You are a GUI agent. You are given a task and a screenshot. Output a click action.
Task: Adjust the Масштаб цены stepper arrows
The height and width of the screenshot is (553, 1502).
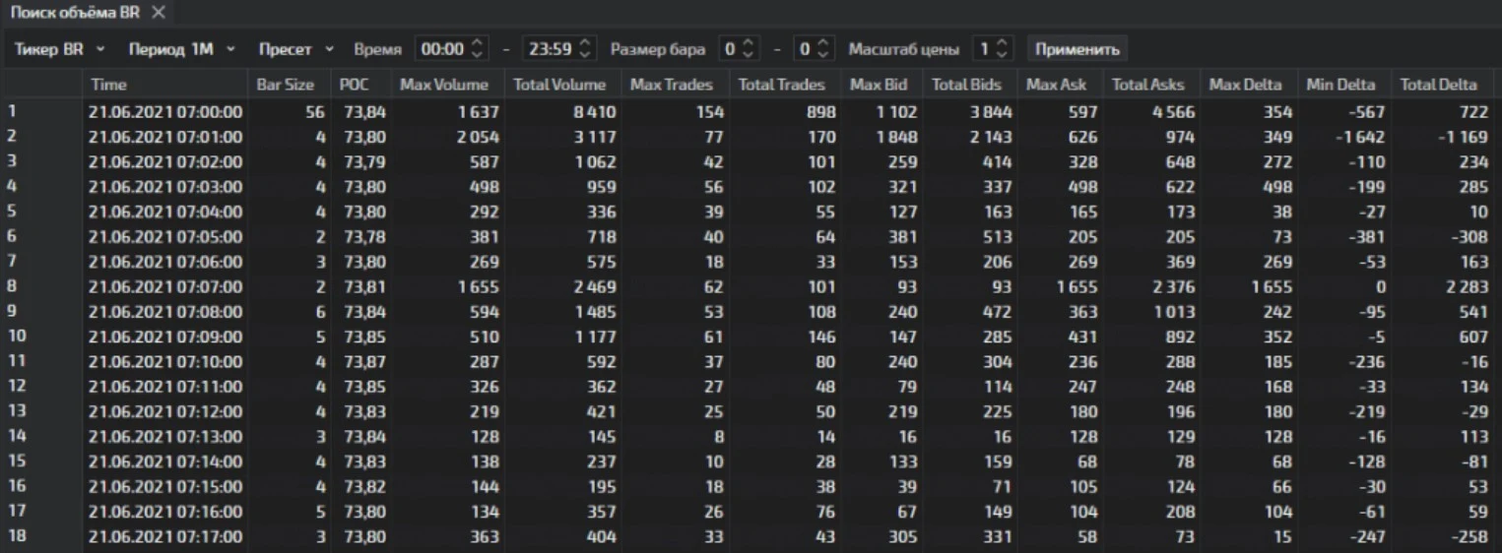1002,48
